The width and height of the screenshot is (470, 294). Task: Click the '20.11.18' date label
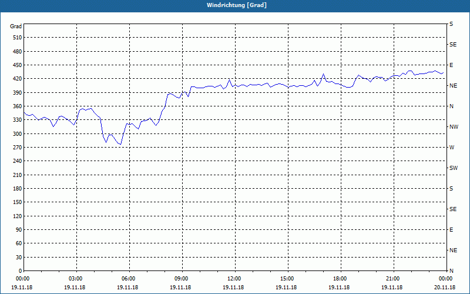click(445, 287)
